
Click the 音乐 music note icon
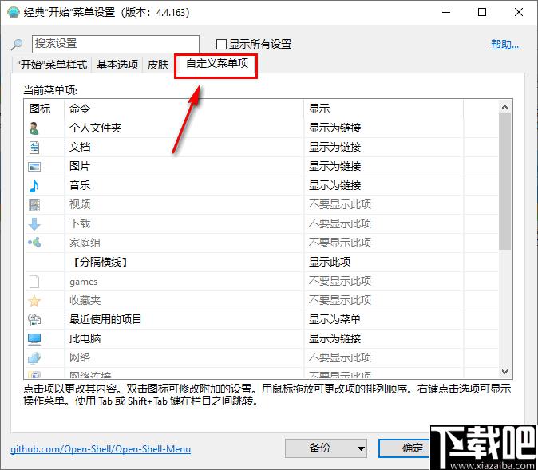(34, 186)
